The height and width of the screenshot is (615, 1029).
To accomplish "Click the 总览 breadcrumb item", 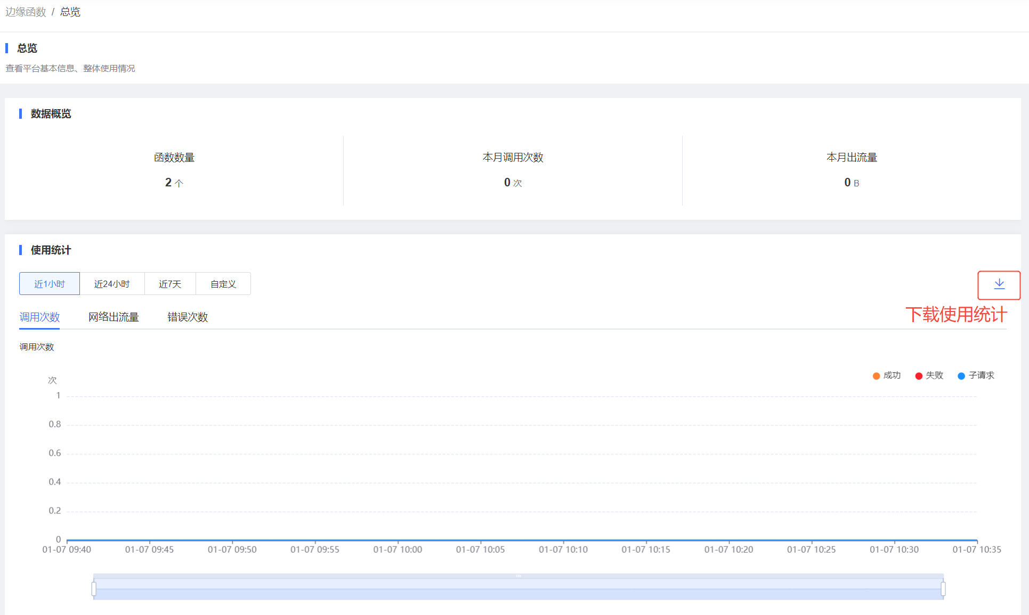I will [x=70, y=12].
